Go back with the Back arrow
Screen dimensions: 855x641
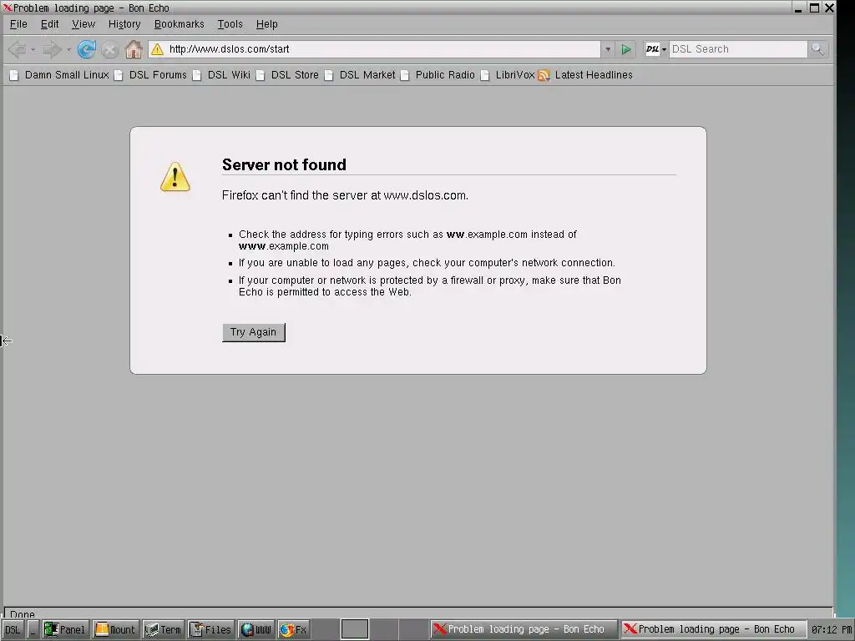(18, 49)
